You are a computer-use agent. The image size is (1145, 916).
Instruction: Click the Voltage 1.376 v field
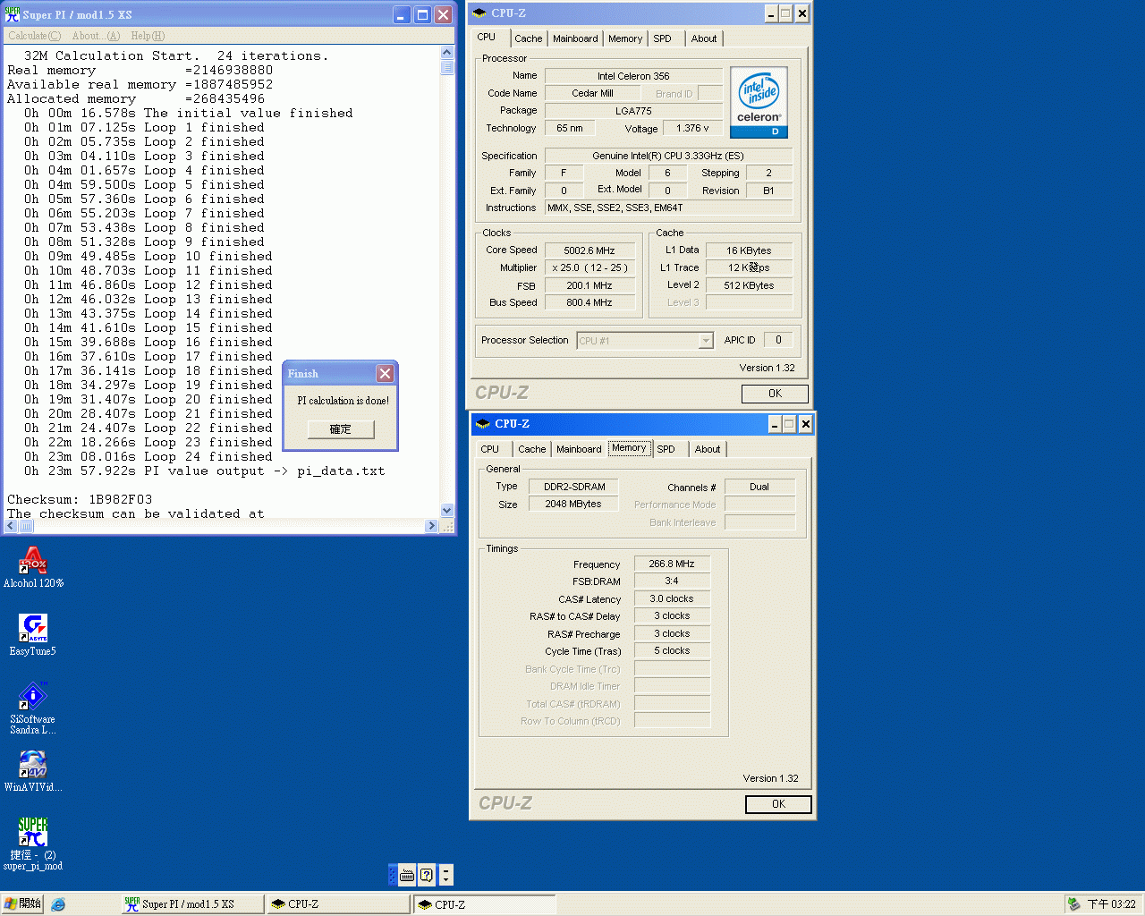coord(692,128)
